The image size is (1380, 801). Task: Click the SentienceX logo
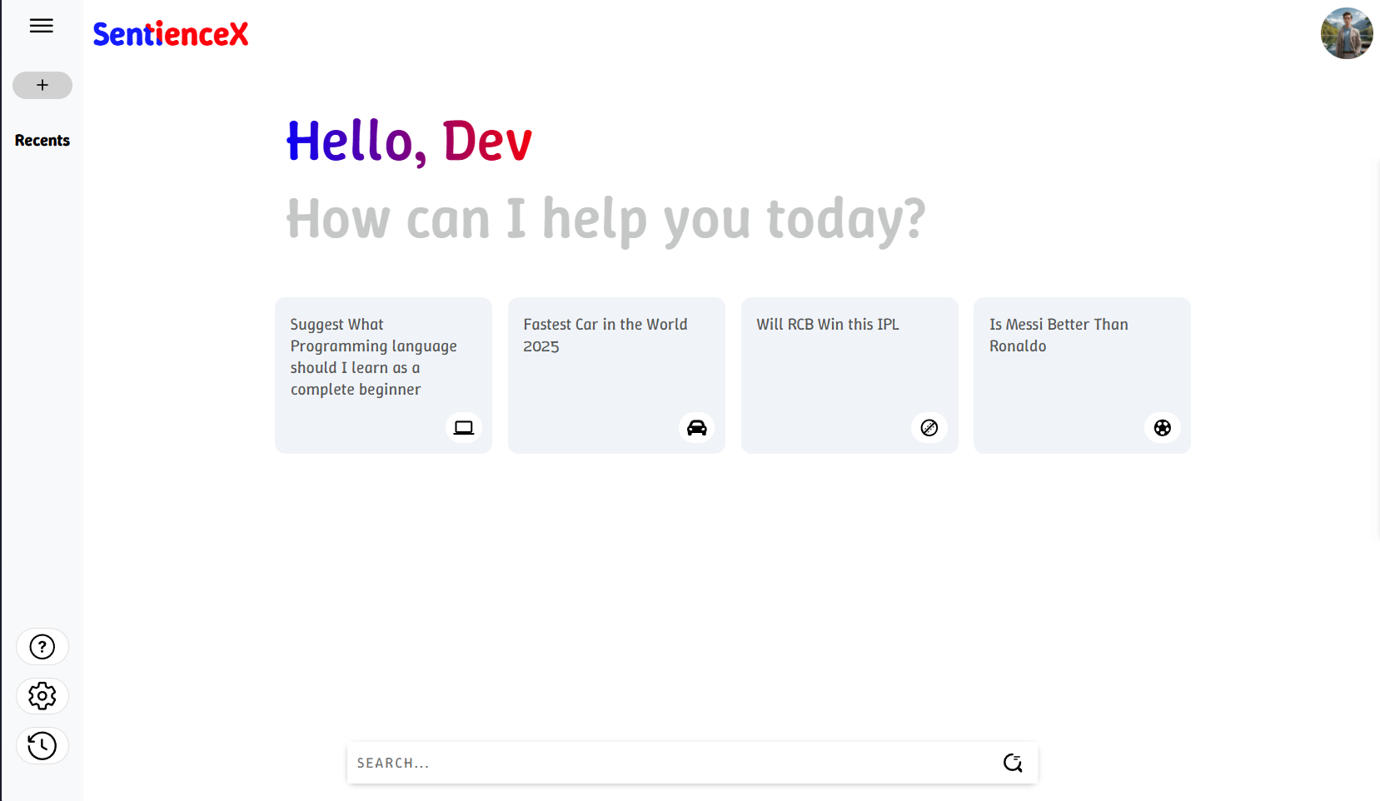[x=170, y=34]
